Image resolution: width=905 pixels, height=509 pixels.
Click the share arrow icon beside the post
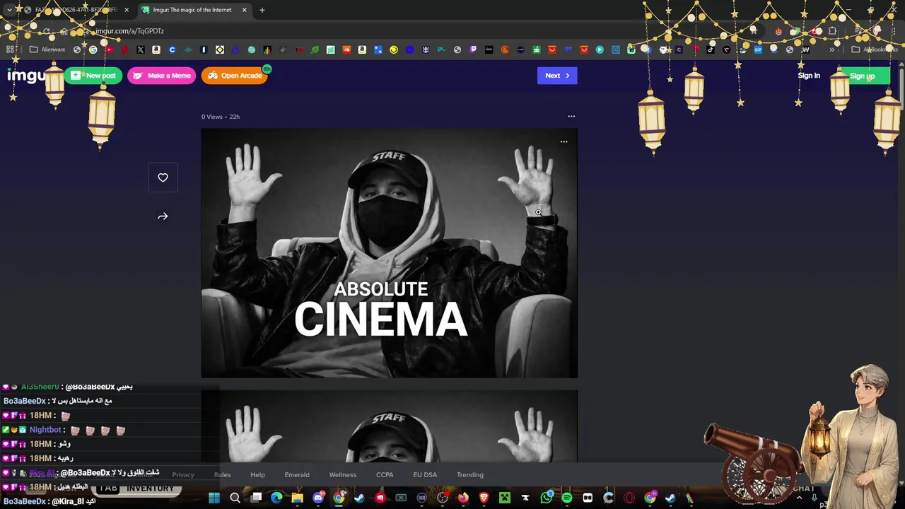pyautogui.click(x=163, y=216)
